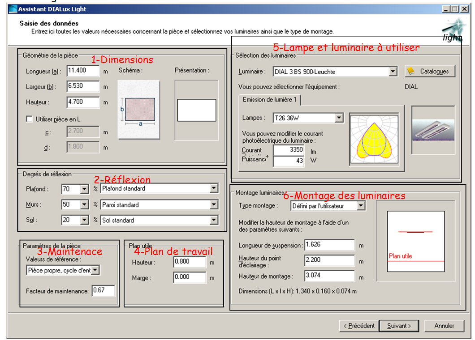Image resolution: width=475 pixels, height=340 pixels.
Task: Click the Dimensions (L x l x H) text
Action: pos(298,291)
